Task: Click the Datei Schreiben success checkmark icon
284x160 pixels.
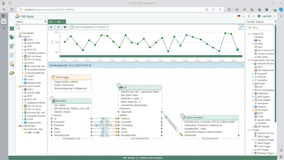Action: 182,115
